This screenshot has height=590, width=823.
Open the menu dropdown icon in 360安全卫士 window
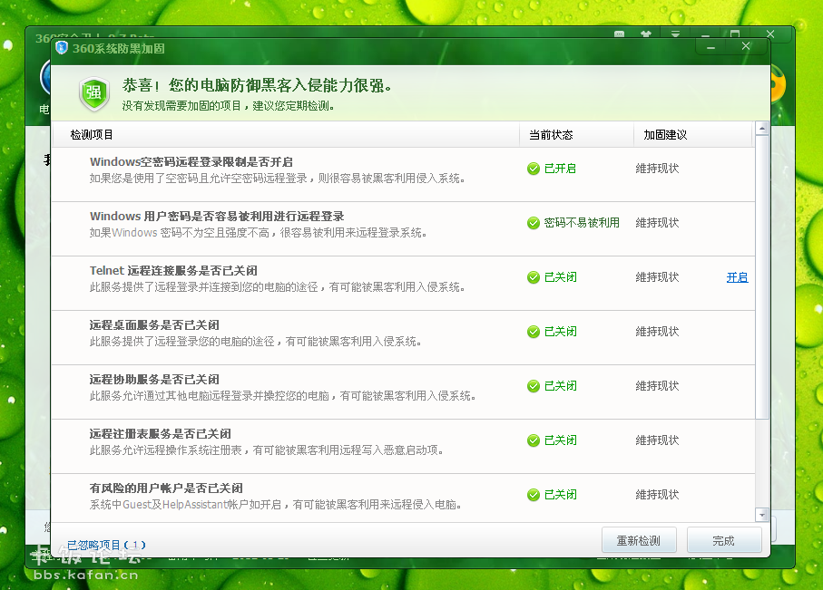coord(675,34)
